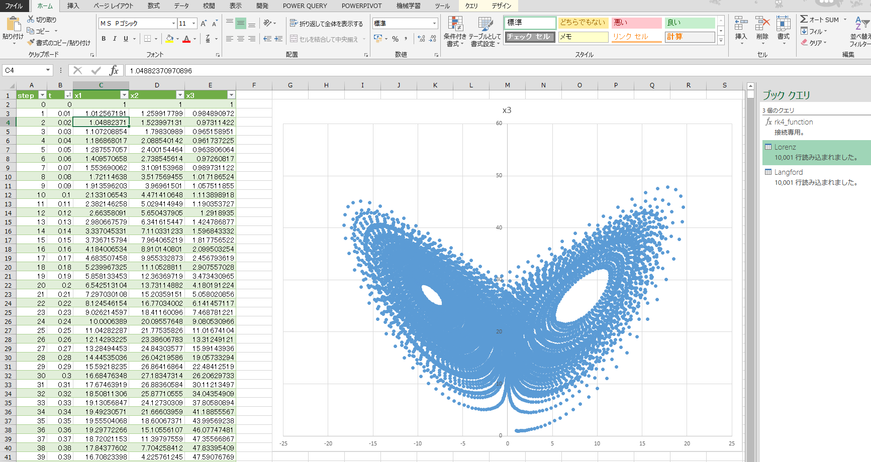The width and height of the screenshot is (871, 462).
Task: Click the Format Painter brush icon
Action: coord(31,43)
